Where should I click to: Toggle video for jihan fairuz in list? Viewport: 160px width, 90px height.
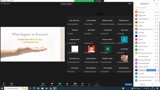click(x=157, y=50)
